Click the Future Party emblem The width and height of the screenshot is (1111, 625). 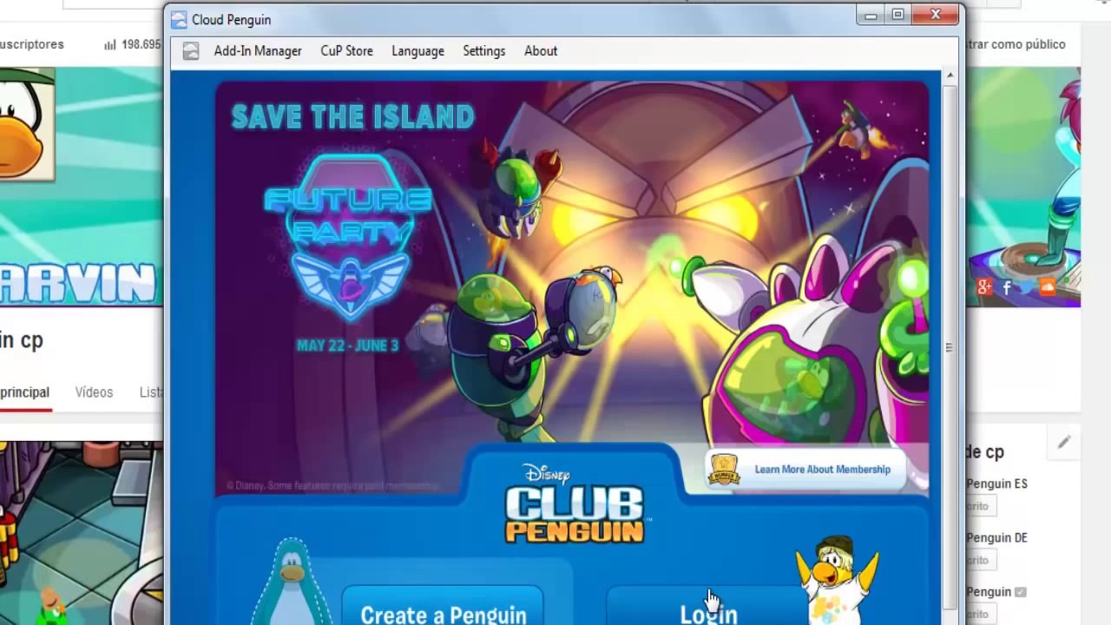(x=348, y=239)
